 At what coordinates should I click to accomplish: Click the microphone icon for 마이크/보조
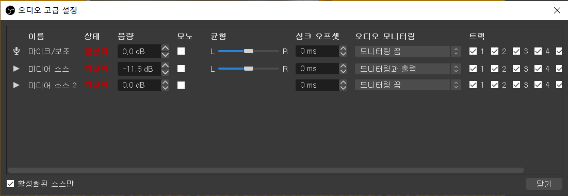tap(17, 52)
